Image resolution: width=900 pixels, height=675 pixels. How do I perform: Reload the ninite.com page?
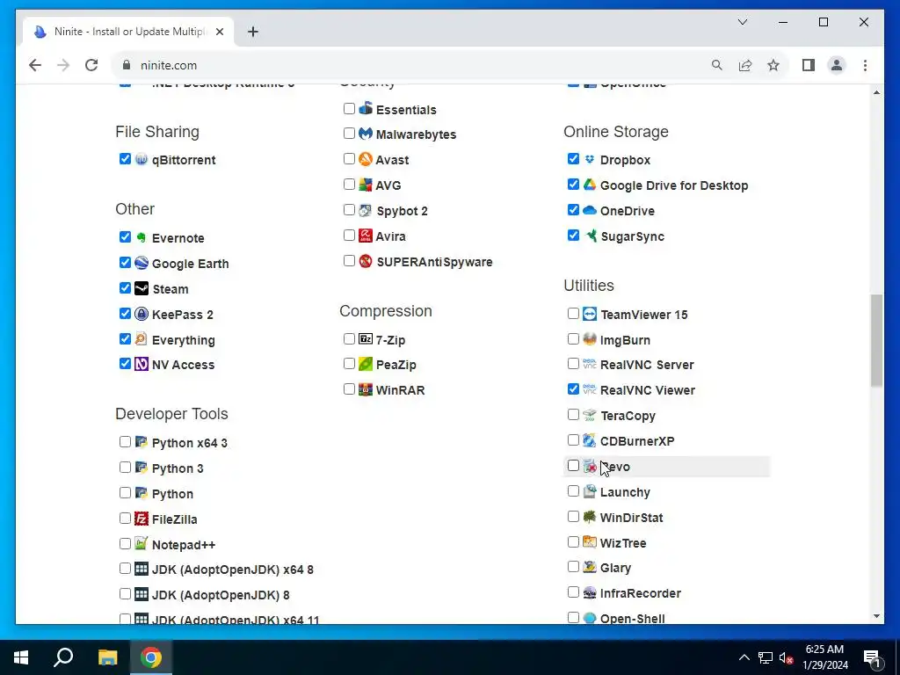click(x=91, y=65)
